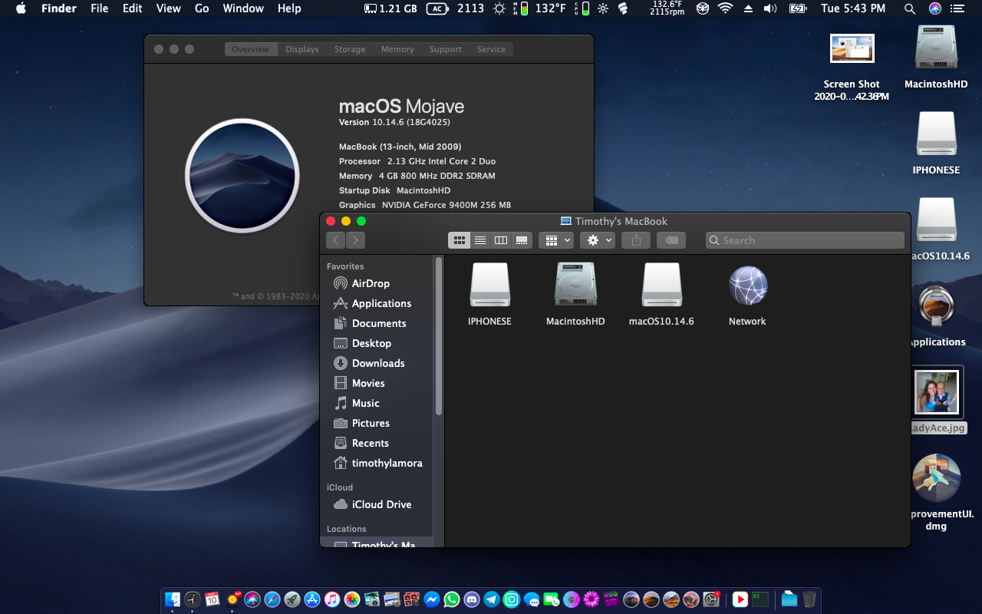Open the Window menu
The height and width of the screenshot is (614, 982).
click(243, 8)
